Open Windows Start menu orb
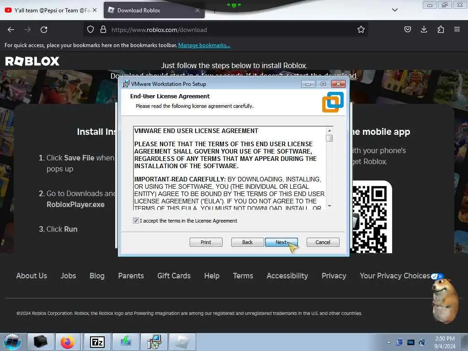This screenshot has height=351, width=468. click(12, 342)
